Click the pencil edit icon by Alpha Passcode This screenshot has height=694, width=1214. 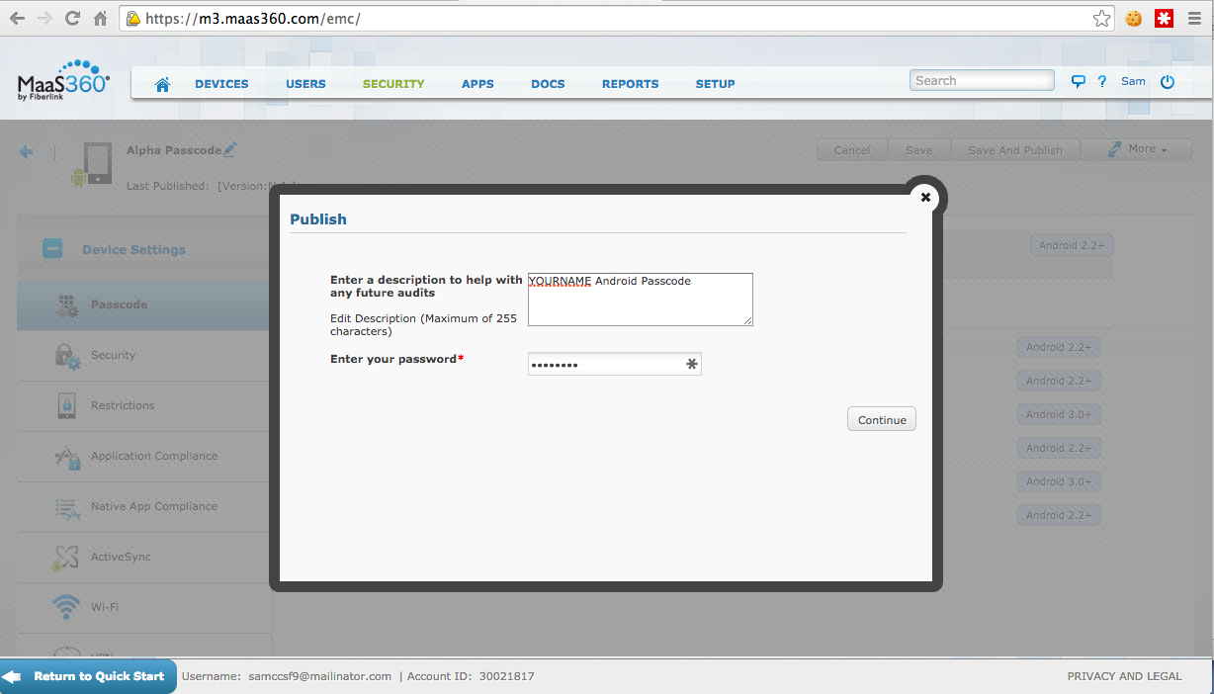point(230,149)
